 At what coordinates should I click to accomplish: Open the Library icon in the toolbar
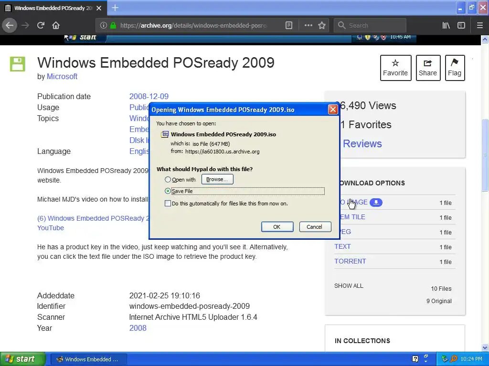pyautogui.click(x=446, y=25)
